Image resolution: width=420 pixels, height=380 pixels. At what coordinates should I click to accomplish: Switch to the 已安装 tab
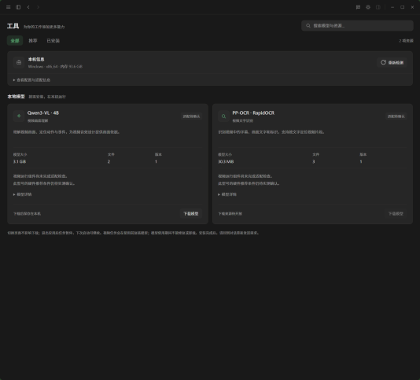53,41
